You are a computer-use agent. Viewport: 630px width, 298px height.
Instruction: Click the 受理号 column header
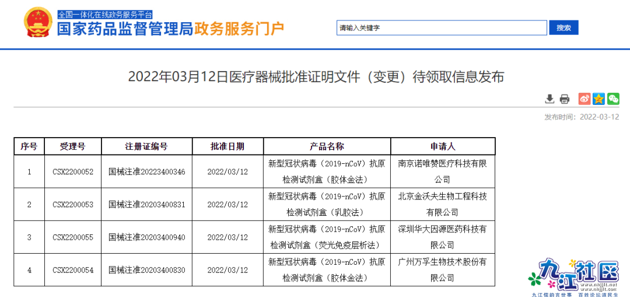(x=73, y=146)
